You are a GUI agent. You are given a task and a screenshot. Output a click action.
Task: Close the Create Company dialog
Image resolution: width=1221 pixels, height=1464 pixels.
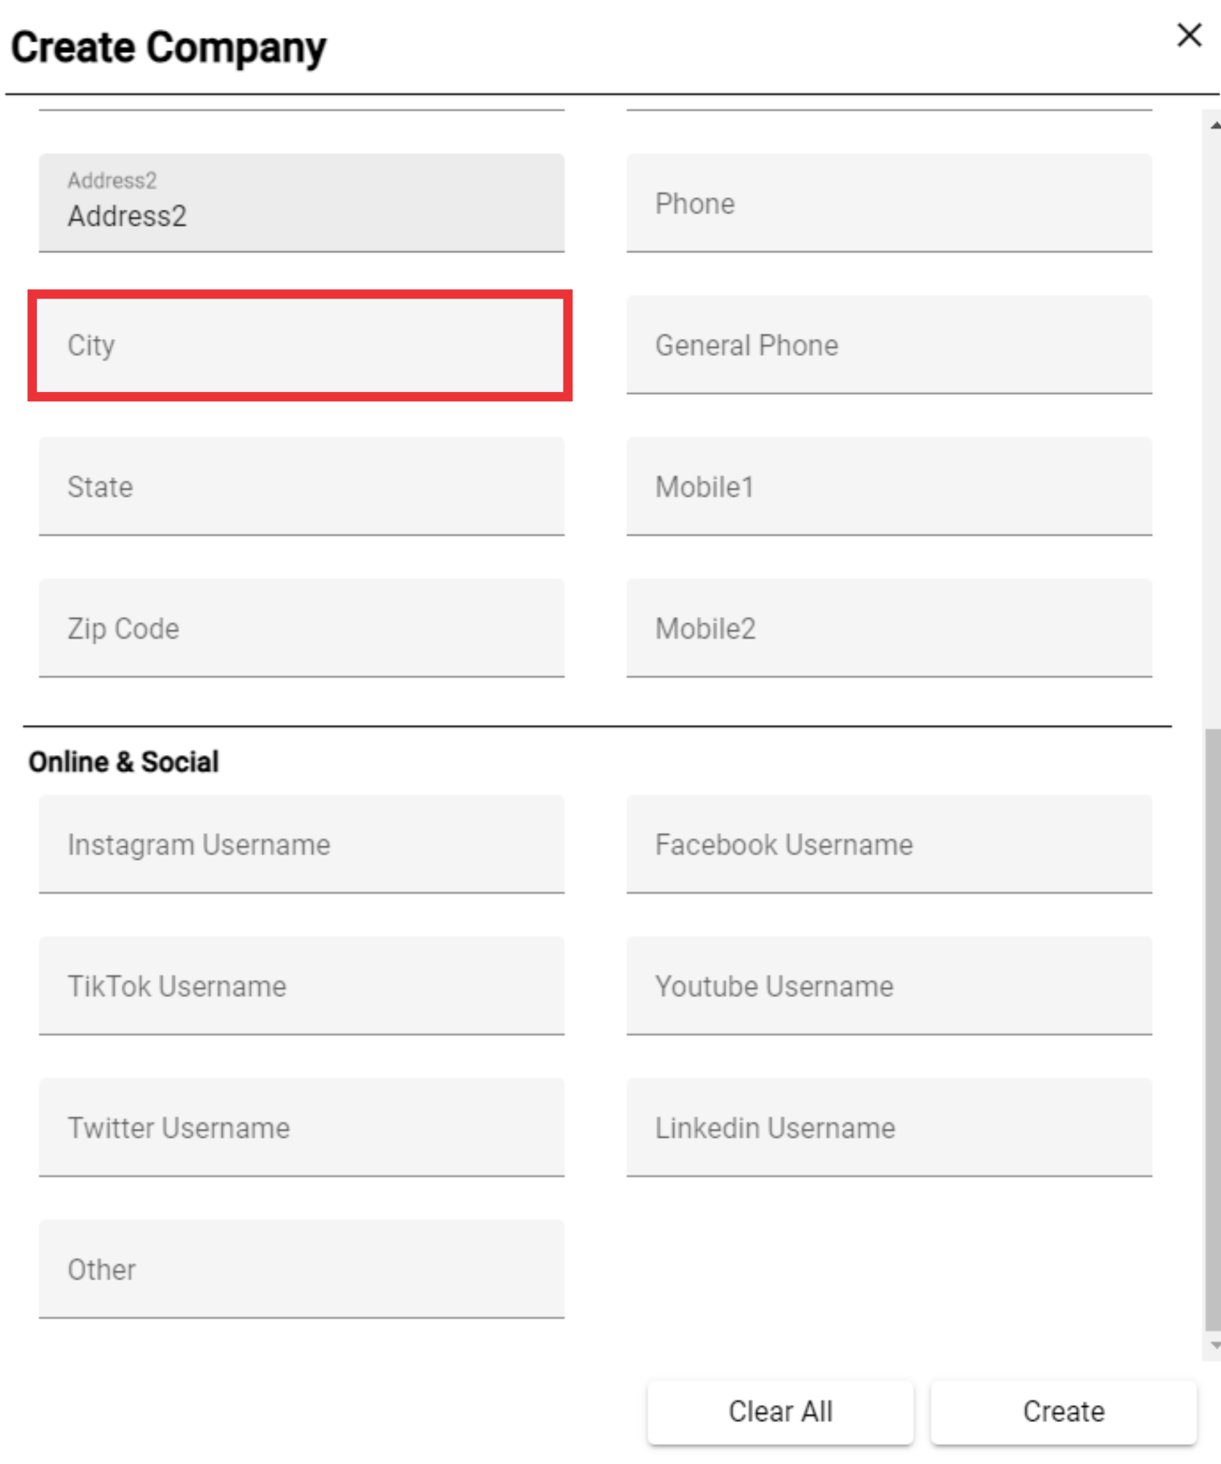tap(1189, 35)
